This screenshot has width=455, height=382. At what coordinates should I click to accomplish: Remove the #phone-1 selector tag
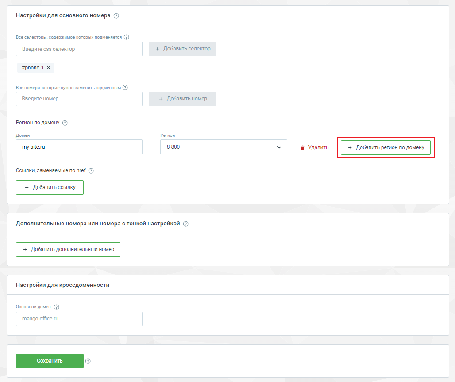point(48,68)
